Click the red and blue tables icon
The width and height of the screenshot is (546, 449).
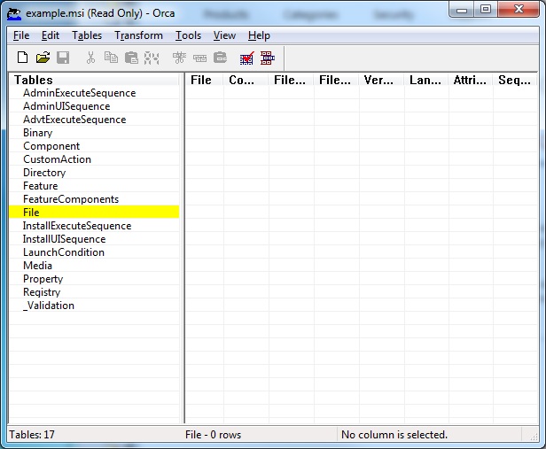pyautogui.click(x=268, y=58)
